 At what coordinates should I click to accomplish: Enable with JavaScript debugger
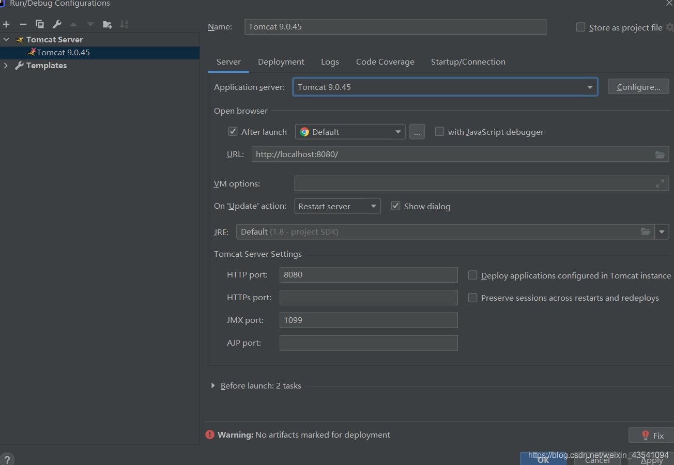(439, 132)
